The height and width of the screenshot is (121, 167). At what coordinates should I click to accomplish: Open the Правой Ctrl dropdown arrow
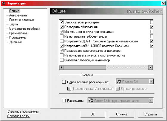click(x=151, y=82)
